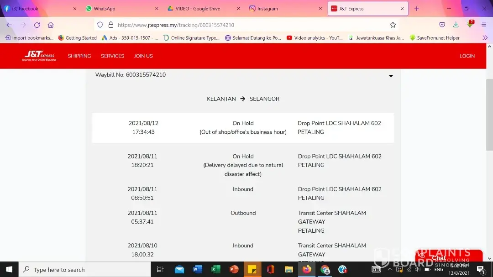The height and width of the screenshot is (277, 493).
Task: Click the address bar URL field
Action: 246,25
